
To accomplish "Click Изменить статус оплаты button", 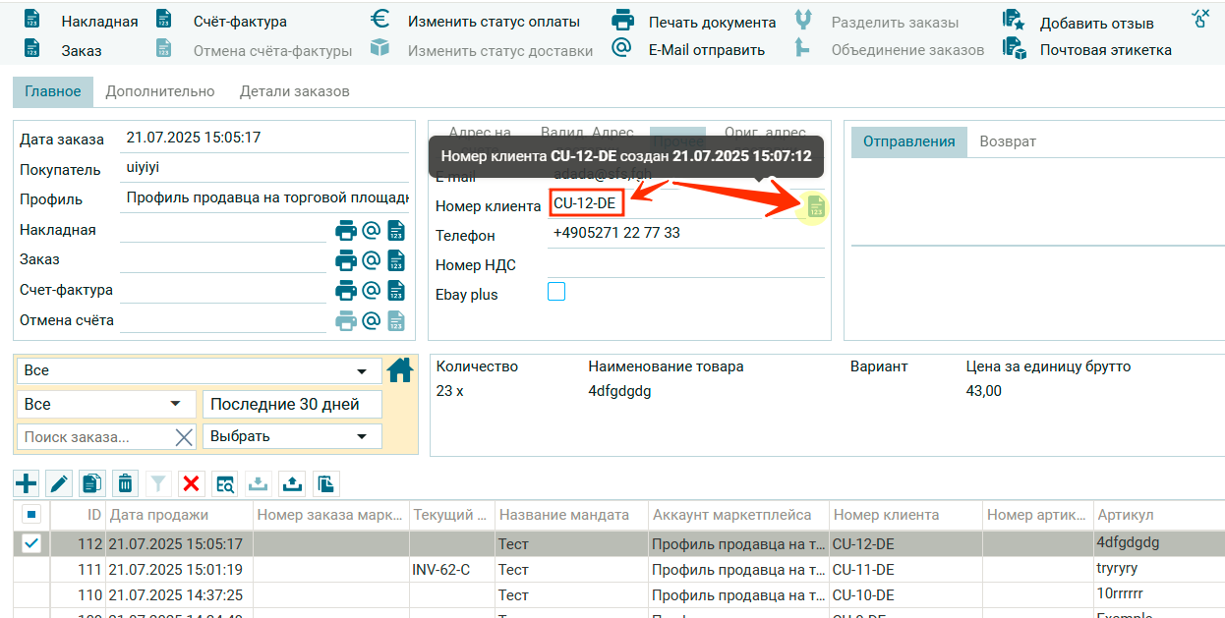I will pos(477,22).
